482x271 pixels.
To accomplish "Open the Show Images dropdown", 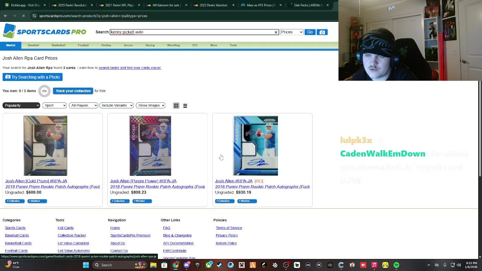I will 151,105.
